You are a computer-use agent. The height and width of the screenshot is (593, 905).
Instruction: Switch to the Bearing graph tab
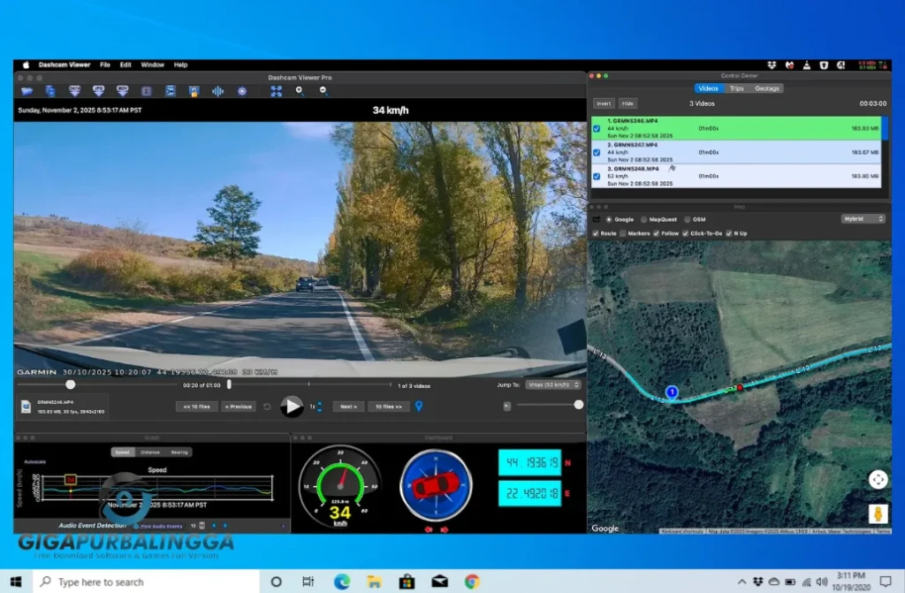click(x=179, y=452)
